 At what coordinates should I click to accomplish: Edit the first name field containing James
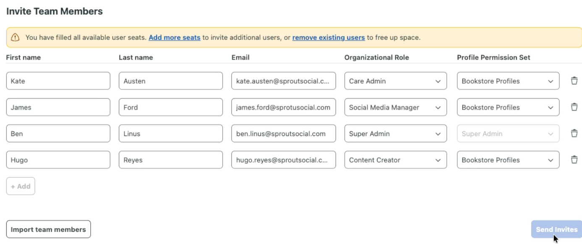click(x=58, y=107)
